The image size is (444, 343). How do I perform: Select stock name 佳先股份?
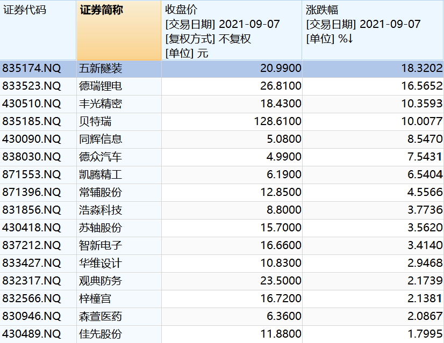click(101, 334)
